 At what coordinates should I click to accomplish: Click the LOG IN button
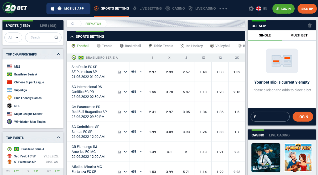tap(283, 9)
